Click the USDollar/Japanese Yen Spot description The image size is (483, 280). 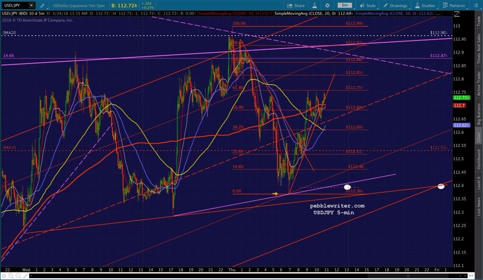[x=79, y=6]
